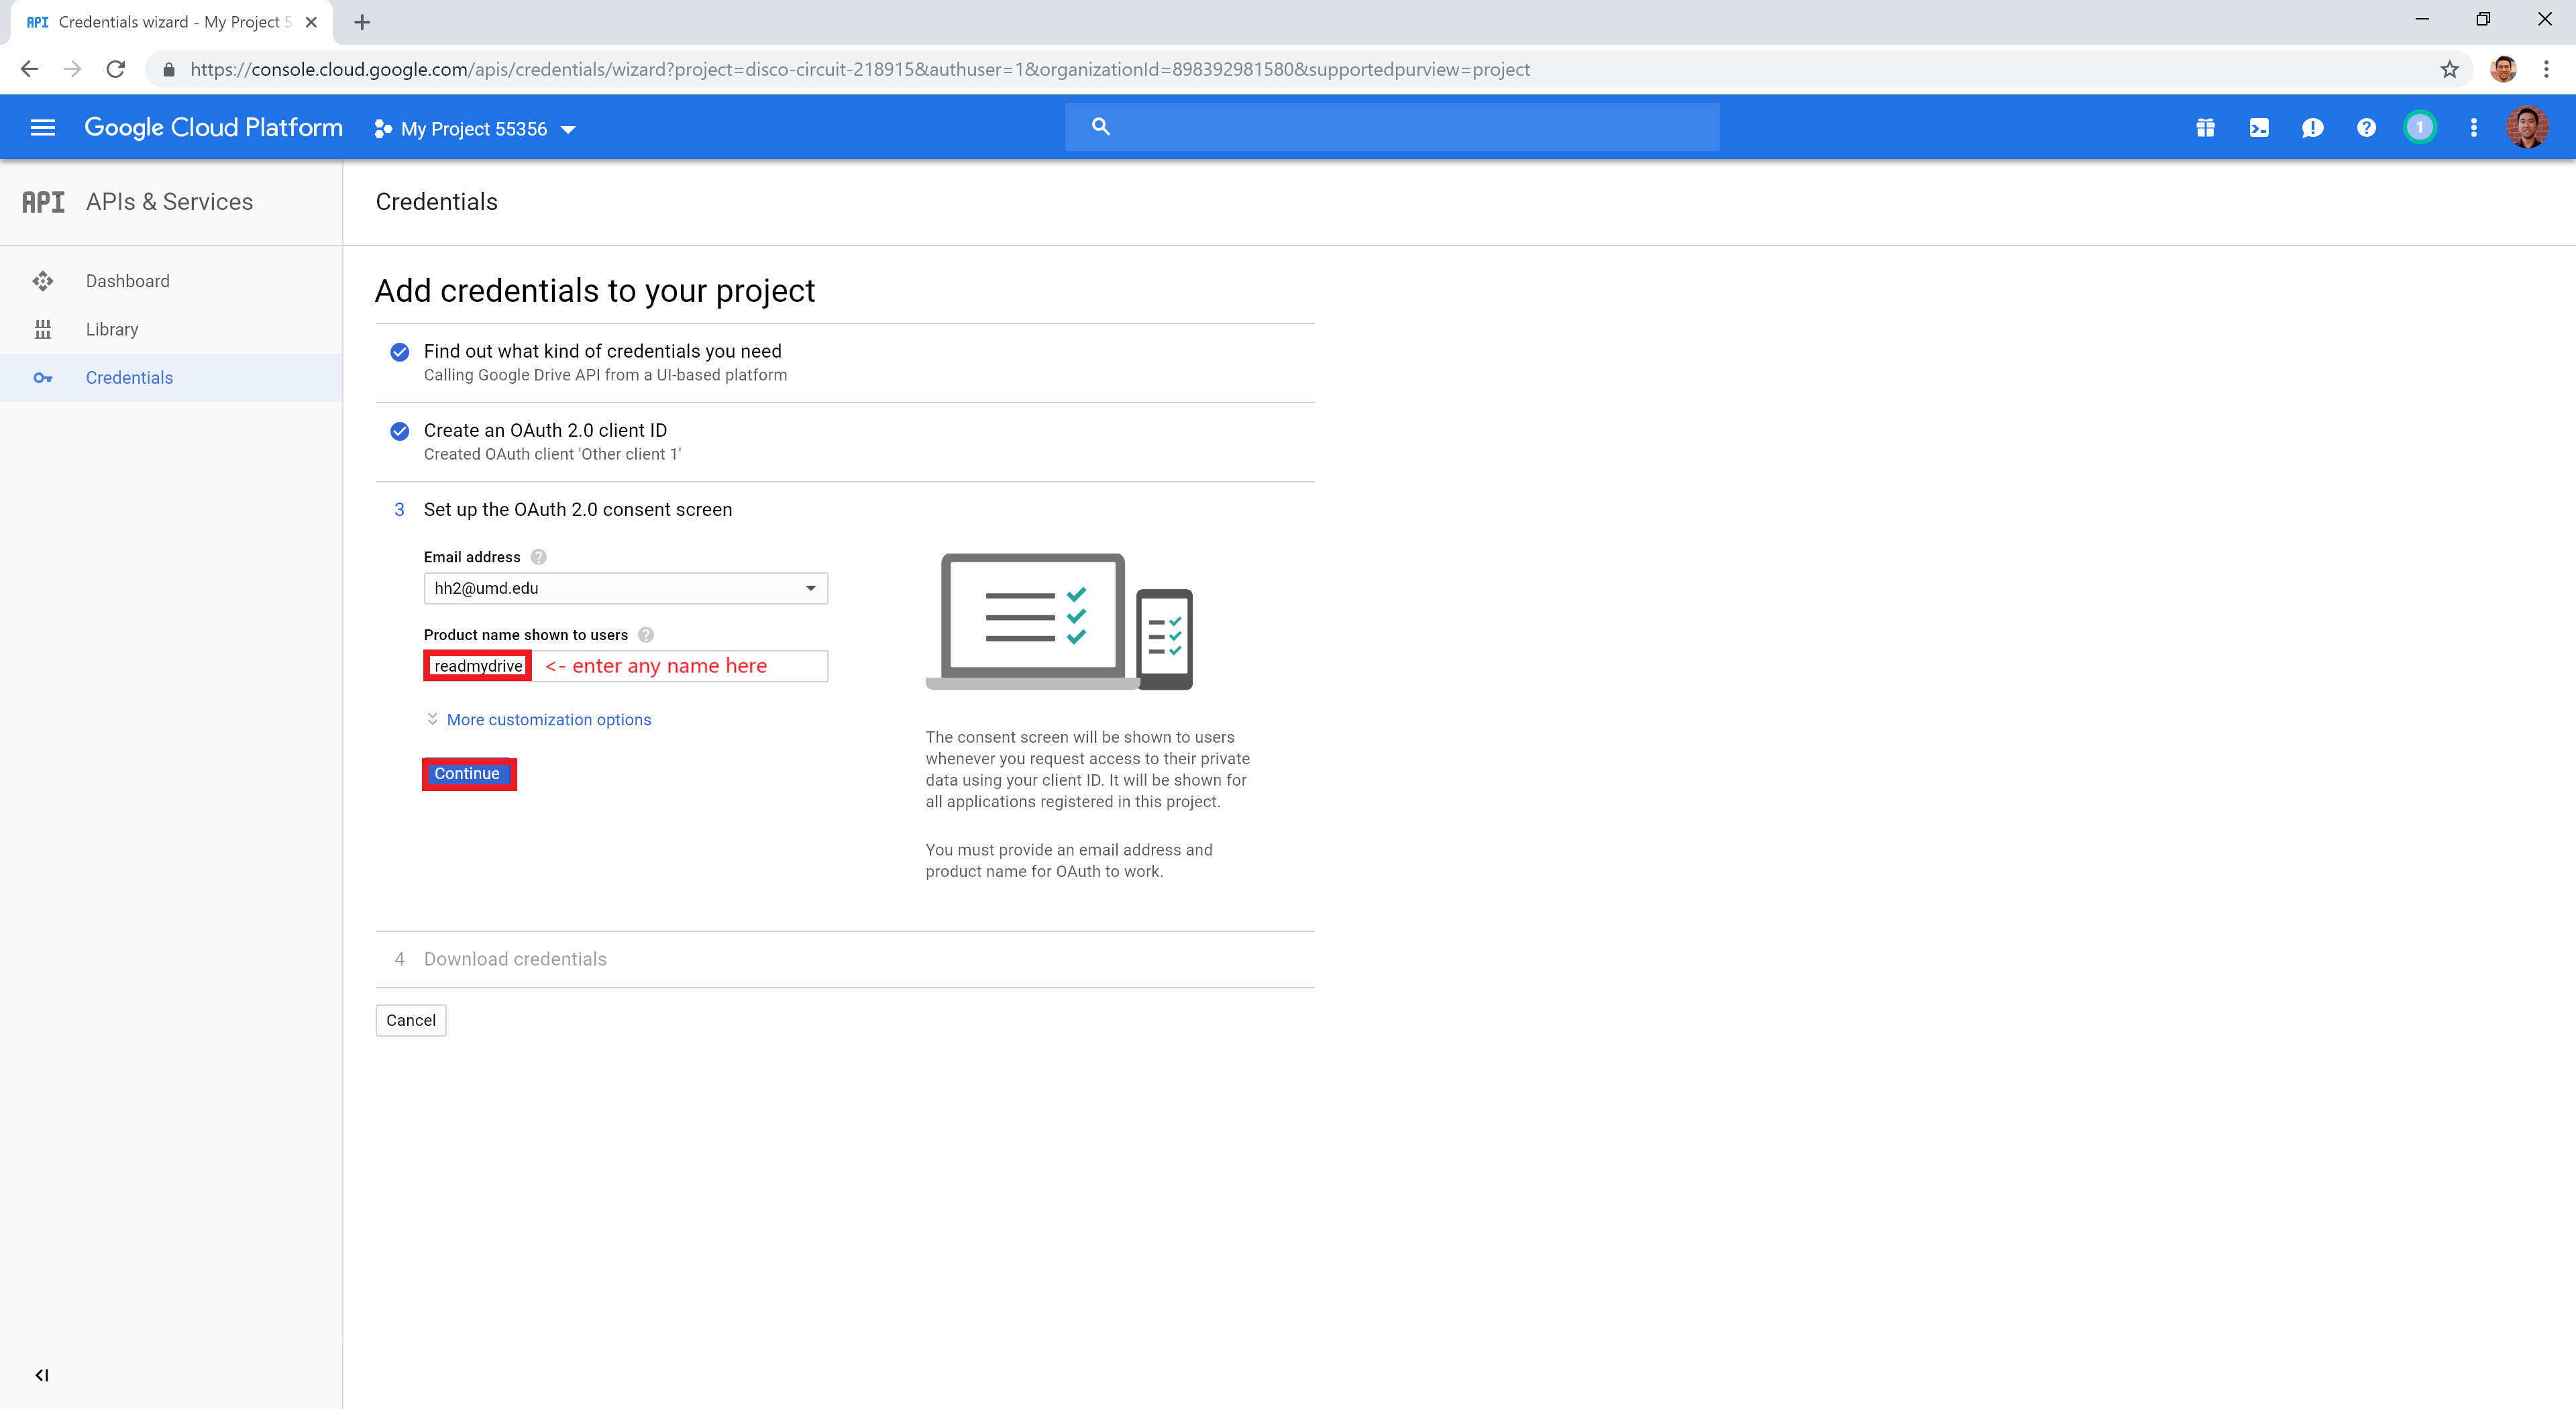Click the Continue button
The image size is (2576, 1409).
click(467, 773)
